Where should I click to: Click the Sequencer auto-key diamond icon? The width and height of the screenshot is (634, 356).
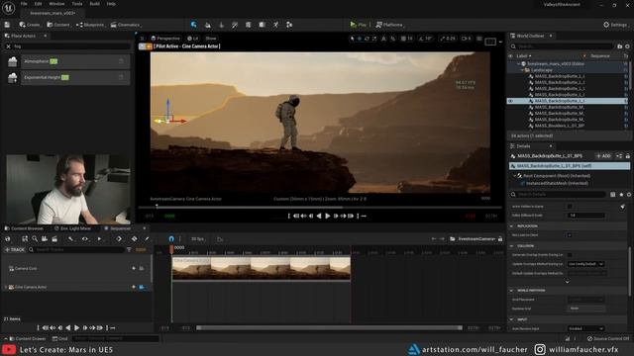click(x=134, y=239)
